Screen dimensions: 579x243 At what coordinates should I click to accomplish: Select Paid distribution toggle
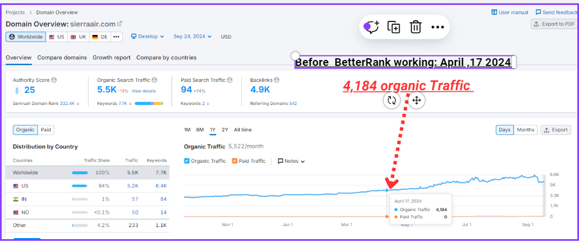46,130
